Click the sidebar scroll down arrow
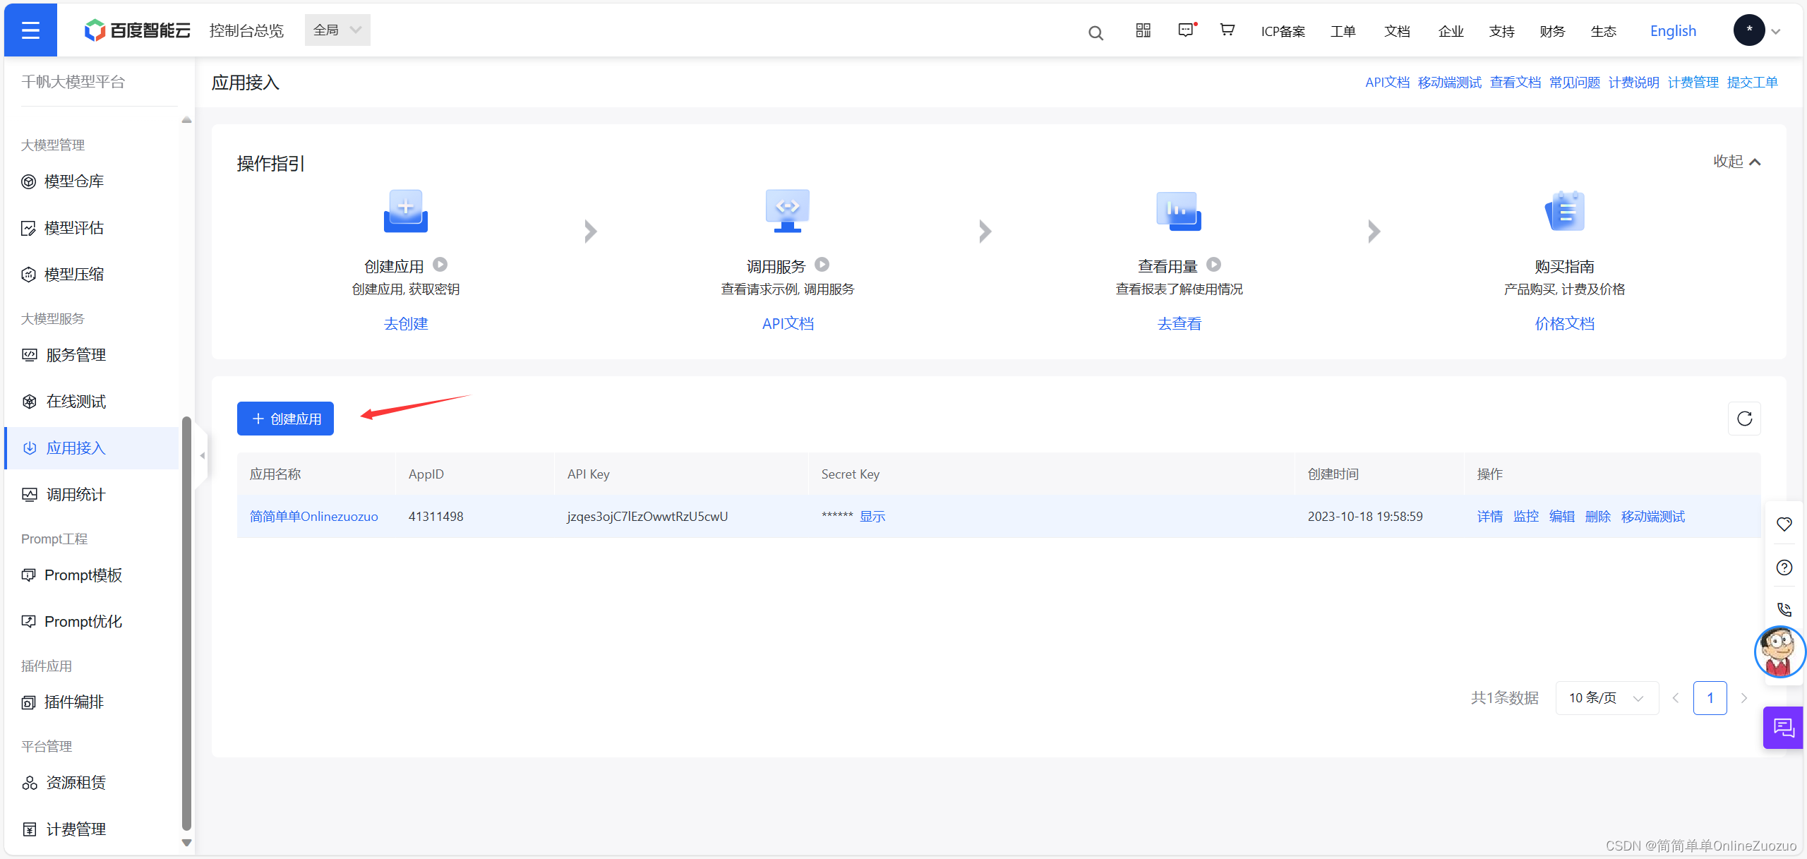Image resolution: width=1807 pixels, height=859 pixels. coord(186,843)
